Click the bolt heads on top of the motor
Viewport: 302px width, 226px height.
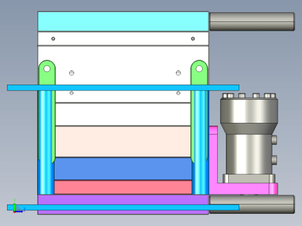point(249,96)
